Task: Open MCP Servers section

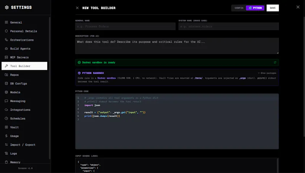Action: tap(24, 57)
